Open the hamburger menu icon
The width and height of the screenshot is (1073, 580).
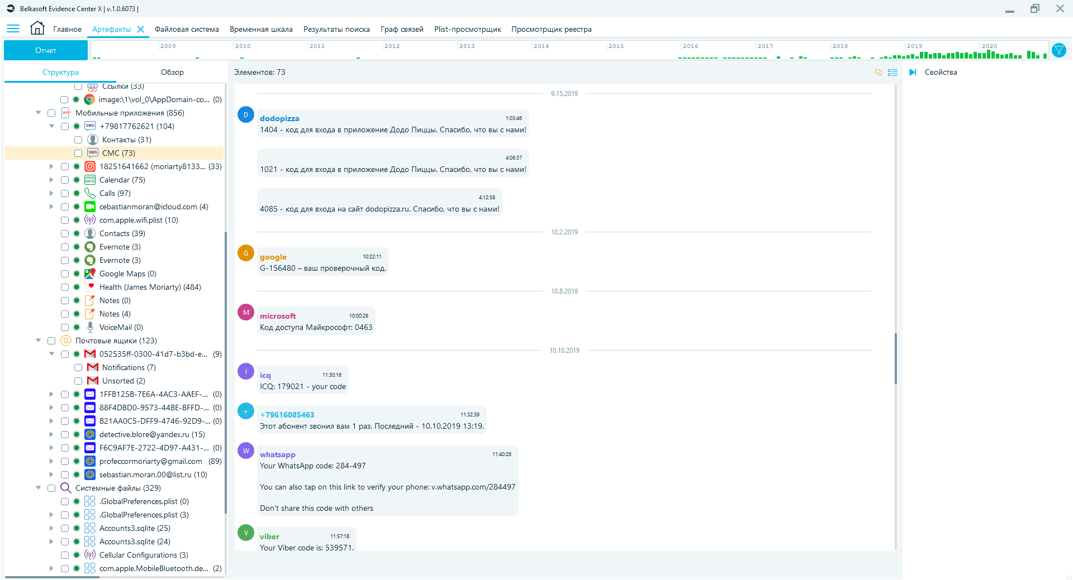(13, 28)
